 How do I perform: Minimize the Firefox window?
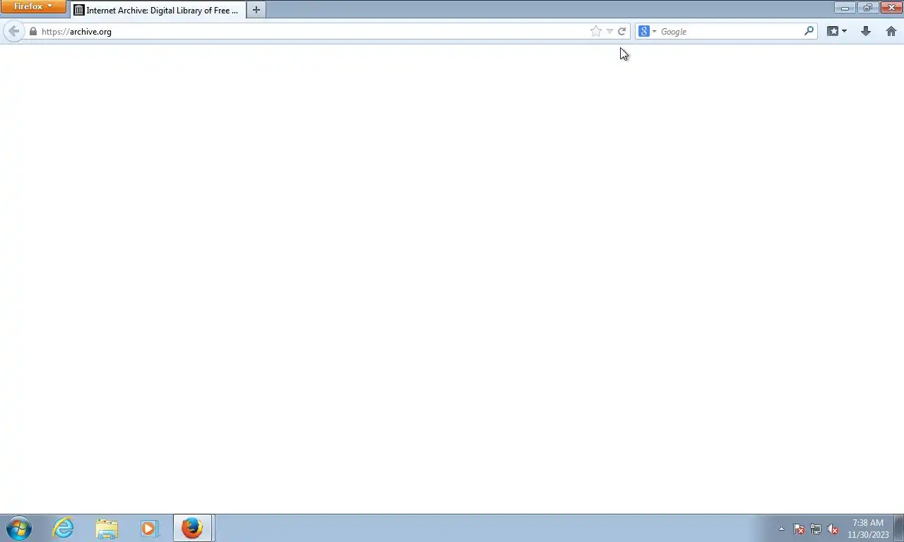point(845,8)
